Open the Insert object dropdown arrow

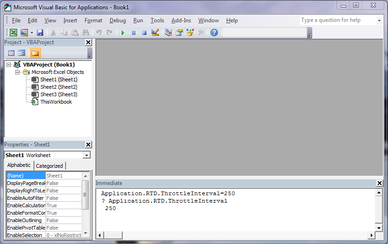(32, 33)
